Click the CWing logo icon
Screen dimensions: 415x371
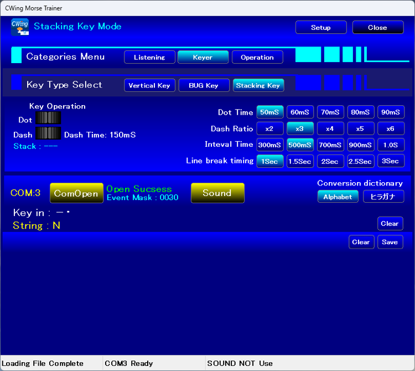click(x=19, y=27)
